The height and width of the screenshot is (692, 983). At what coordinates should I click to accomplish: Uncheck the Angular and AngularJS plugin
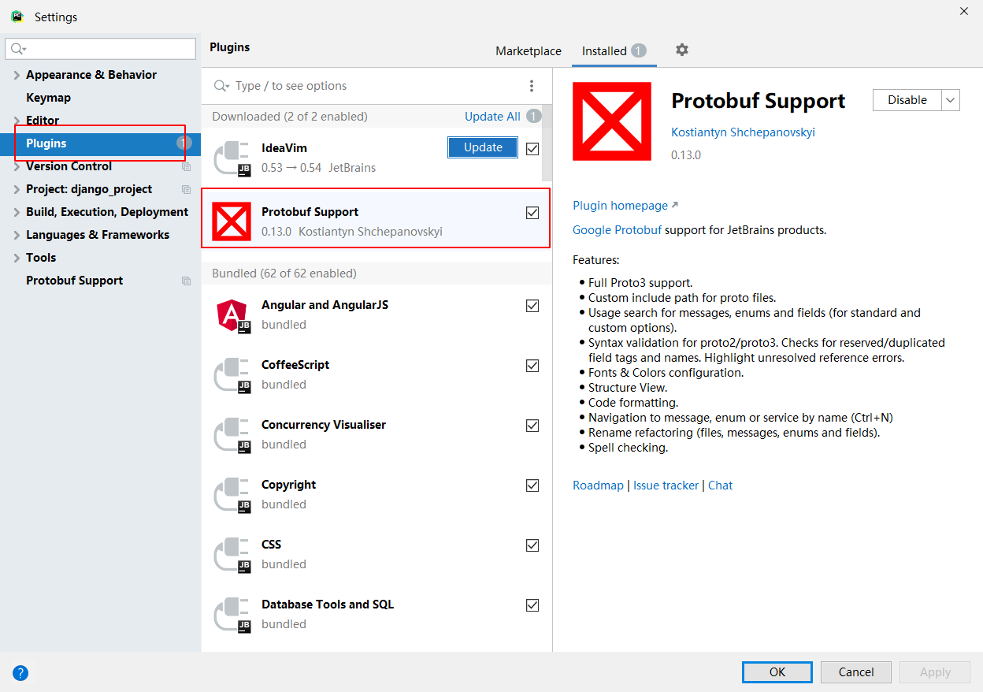[532, 306]
